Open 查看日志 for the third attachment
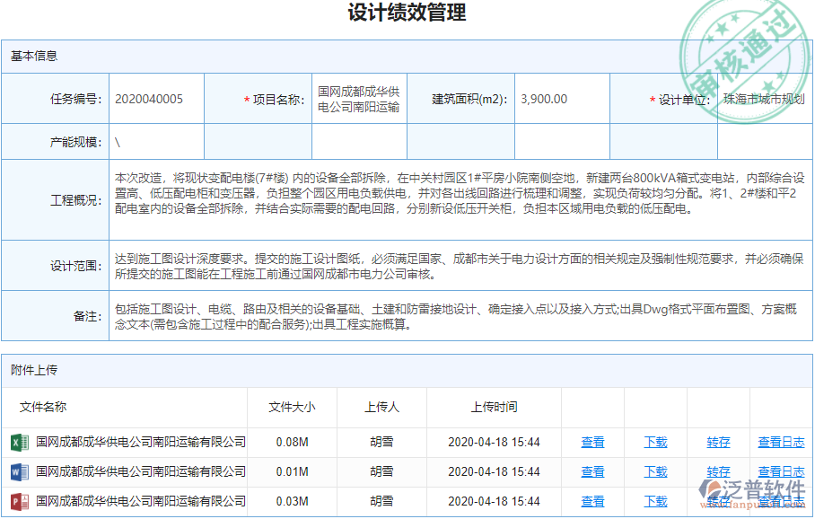 (780, 501)
